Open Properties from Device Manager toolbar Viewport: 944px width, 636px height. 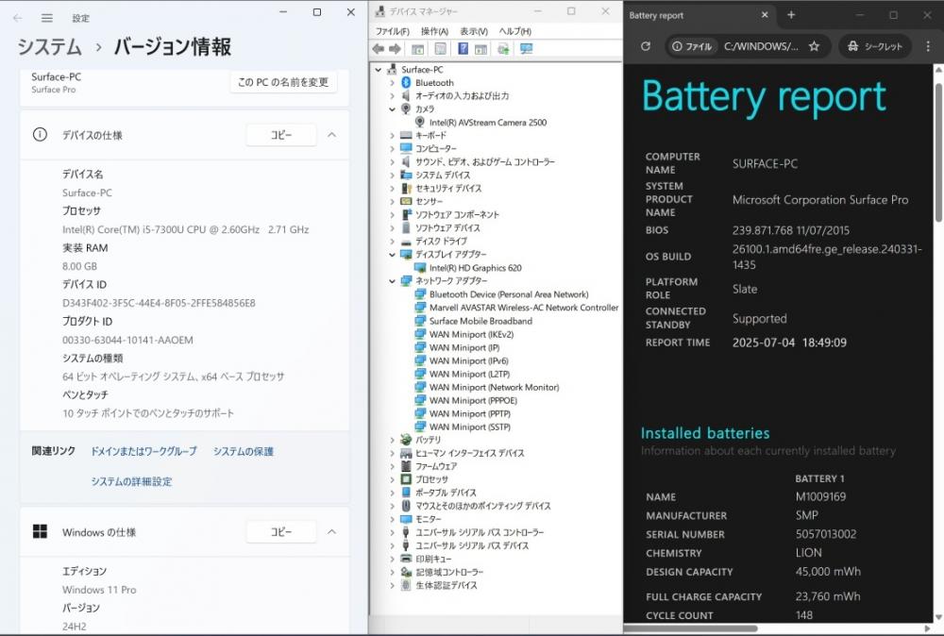pyautogui.click(x=441, y=49)
